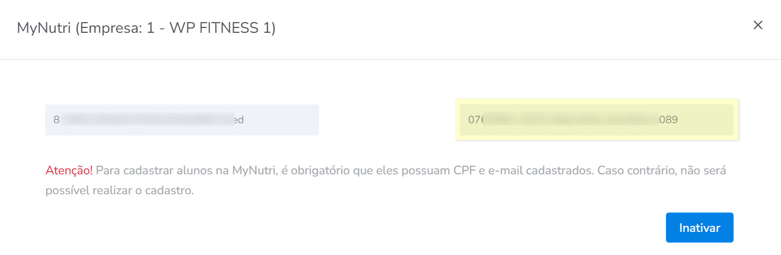
Task: Click the trailing 'ed' text in the left field
Action: [x=238, y=120]
